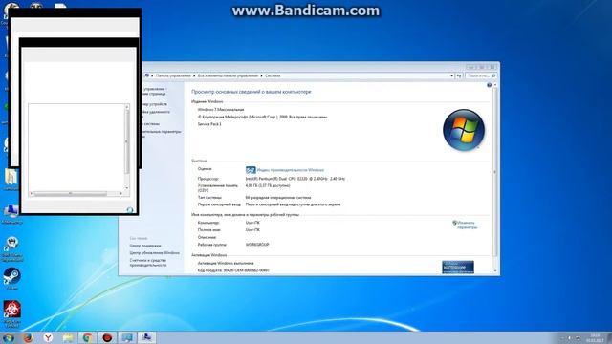Select the 64-разрядная операционная система text
The image size is (612, 344).
(278, 198)
